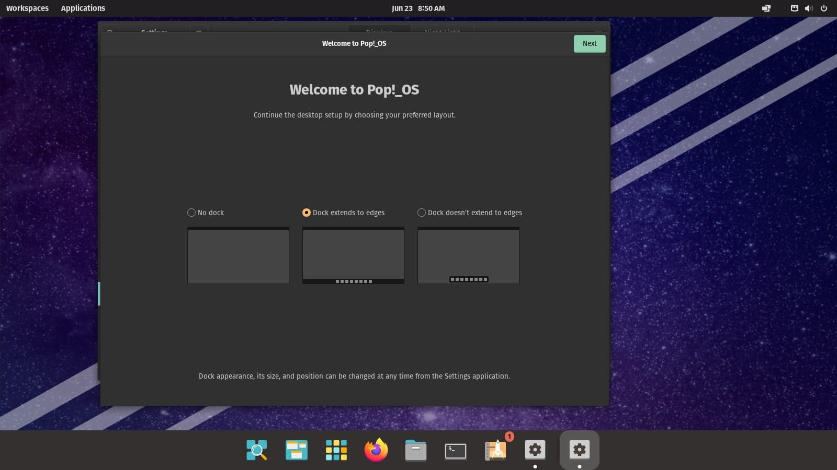Click the volume speaker icon in top bar
The height and width of the screenshot is (470, 837).
click(x=809, y=8)
